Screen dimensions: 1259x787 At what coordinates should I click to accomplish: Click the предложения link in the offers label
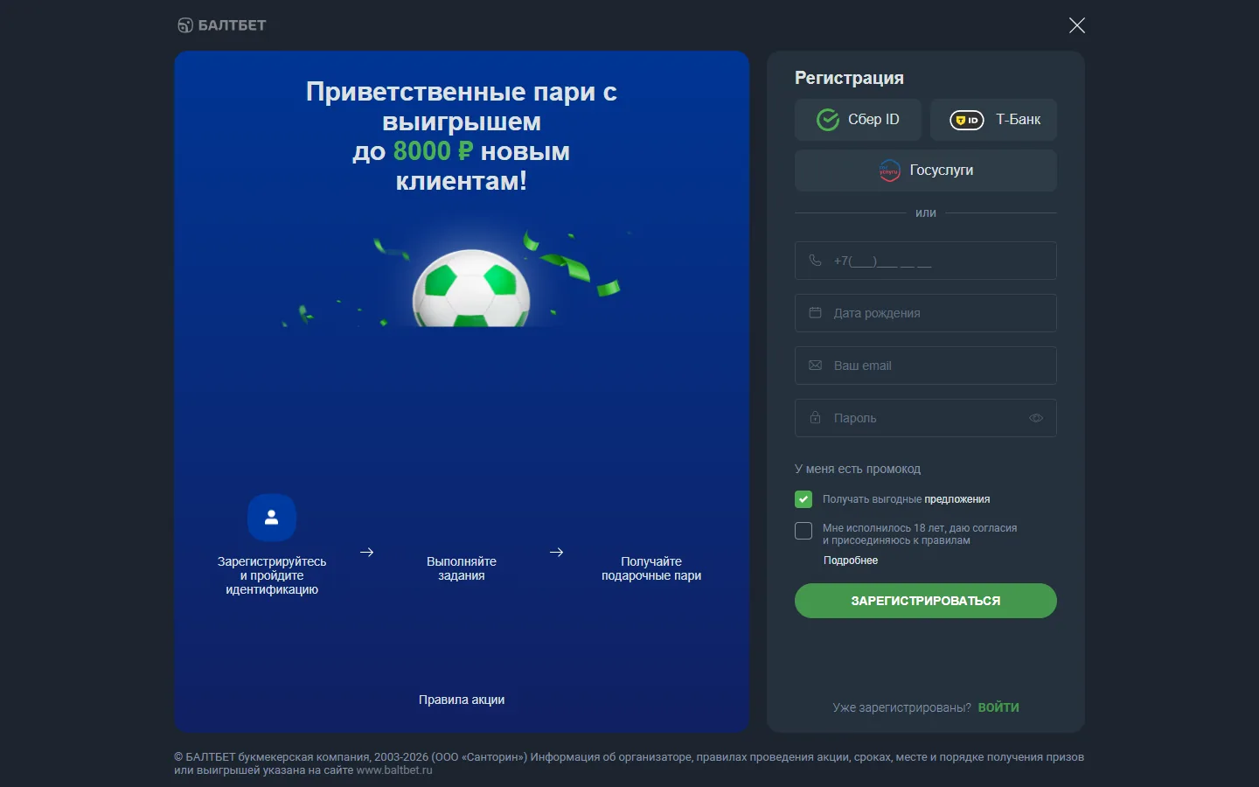tap(957, 499)
